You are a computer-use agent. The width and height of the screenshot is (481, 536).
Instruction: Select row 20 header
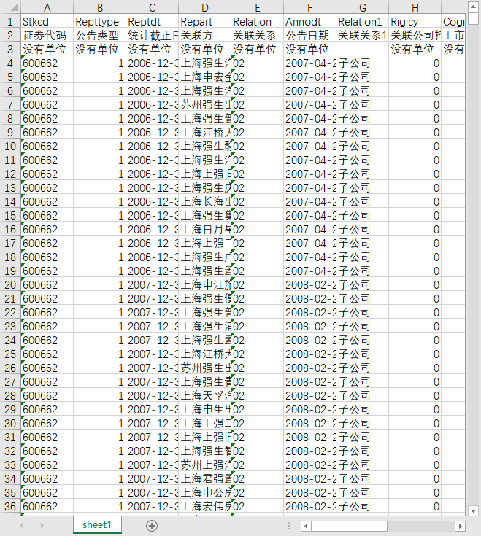tap(10, 284)
